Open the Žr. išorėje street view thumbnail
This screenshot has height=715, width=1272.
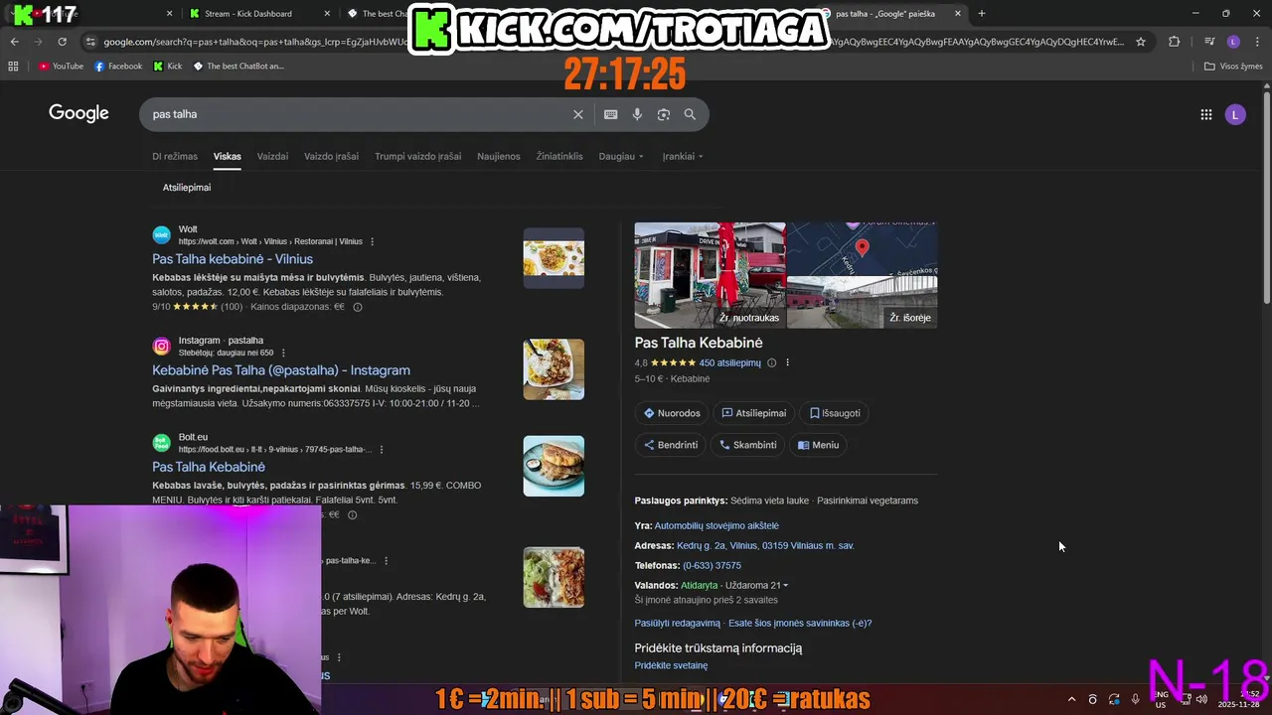tap(862, 302)
